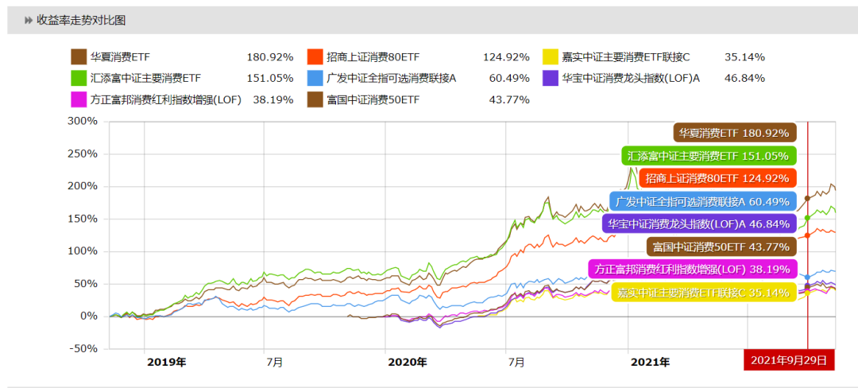The width and height of the screenshot is (858, 388).
Task: Click the 华夏消费ETF 180.92% tooltip
Action: 734,133
